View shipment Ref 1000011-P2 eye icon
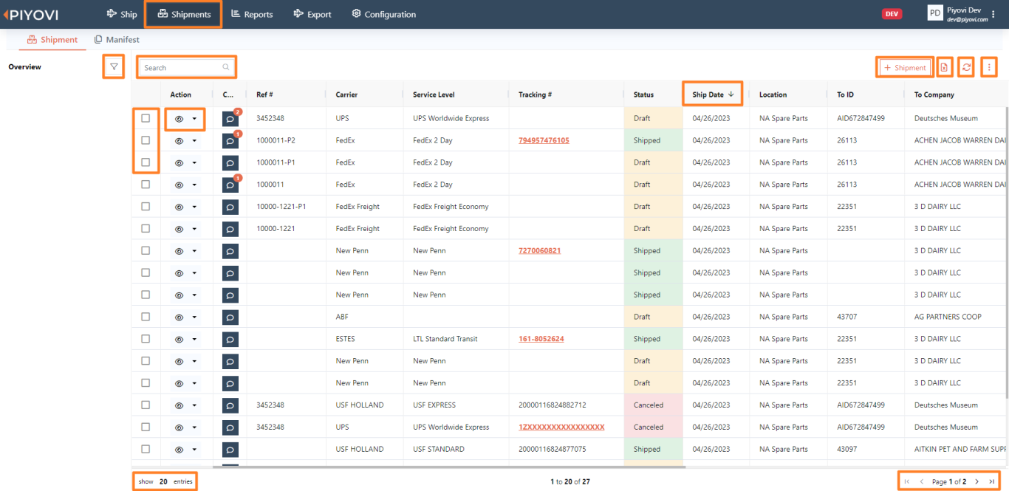1009x491 pixels. point(179,140)
